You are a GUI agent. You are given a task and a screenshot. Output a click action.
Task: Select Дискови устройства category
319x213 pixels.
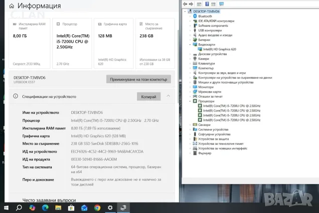[212, 54]
